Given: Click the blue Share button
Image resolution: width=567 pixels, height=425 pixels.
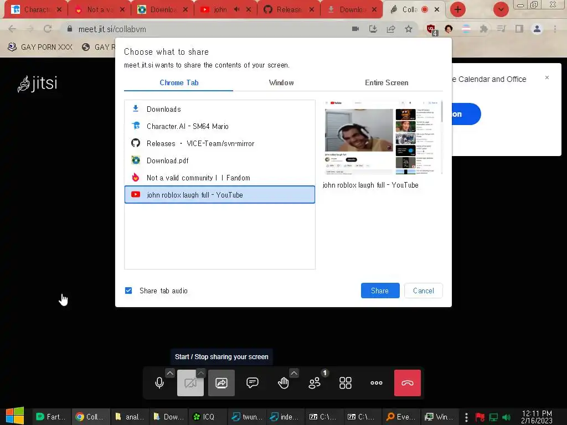Looking at the screenshot, I should (380, 291).
